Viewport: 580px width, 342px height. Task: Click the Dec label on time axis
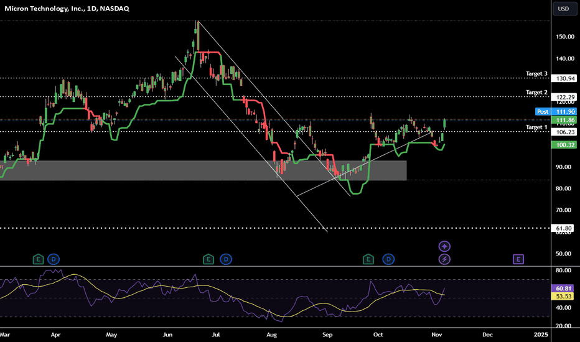pyautogui.click(x=487, y=335)
